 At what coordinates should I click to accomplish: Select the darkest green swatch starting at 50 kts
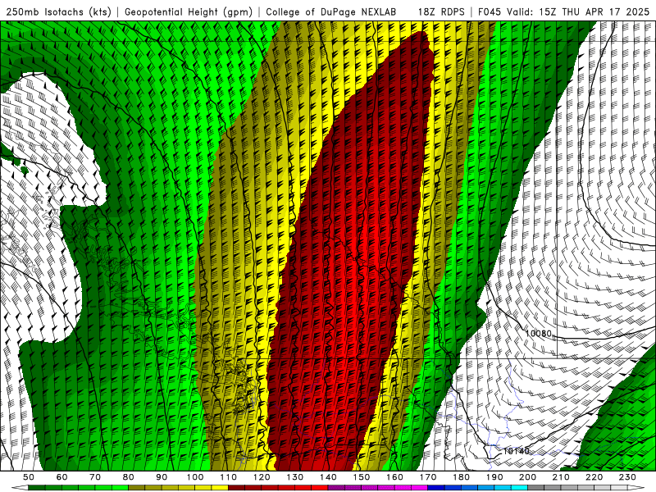(37, 488)
